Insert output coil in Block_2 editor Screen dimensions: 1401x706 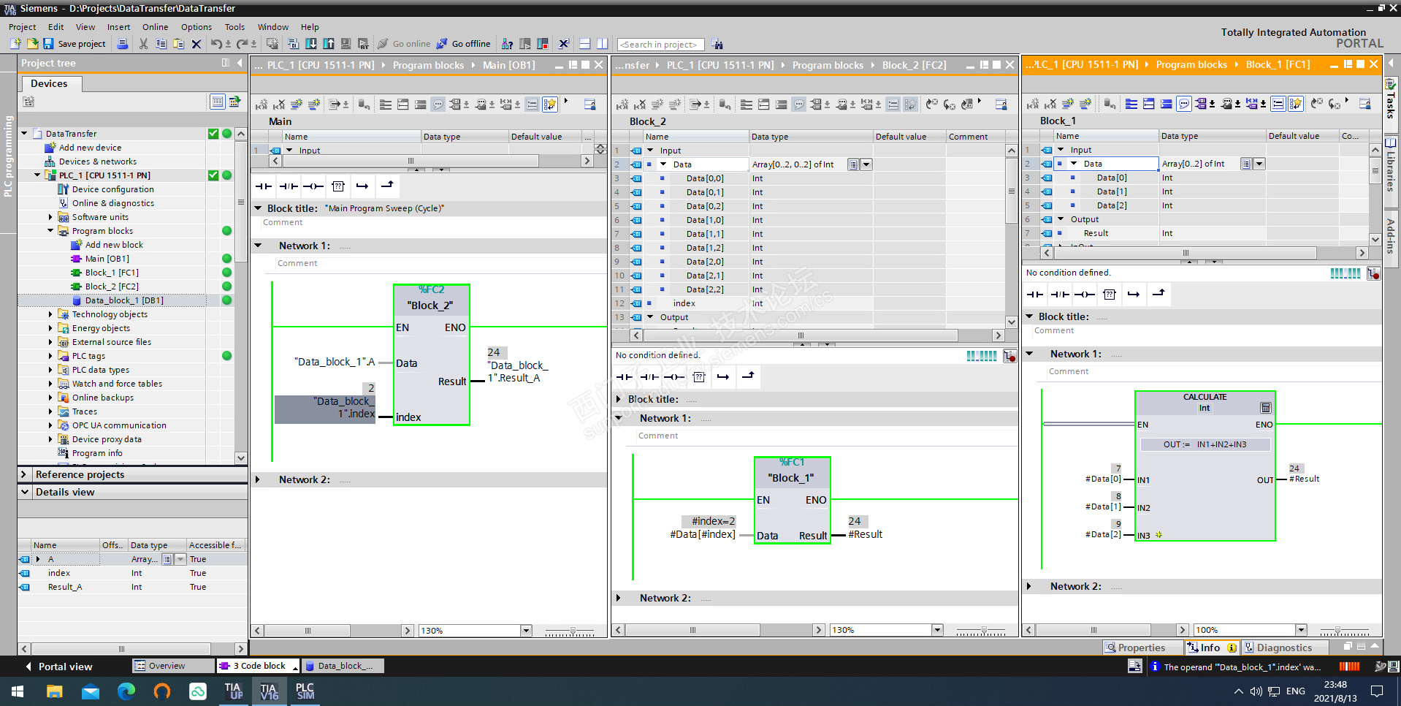tap(673, 377)
